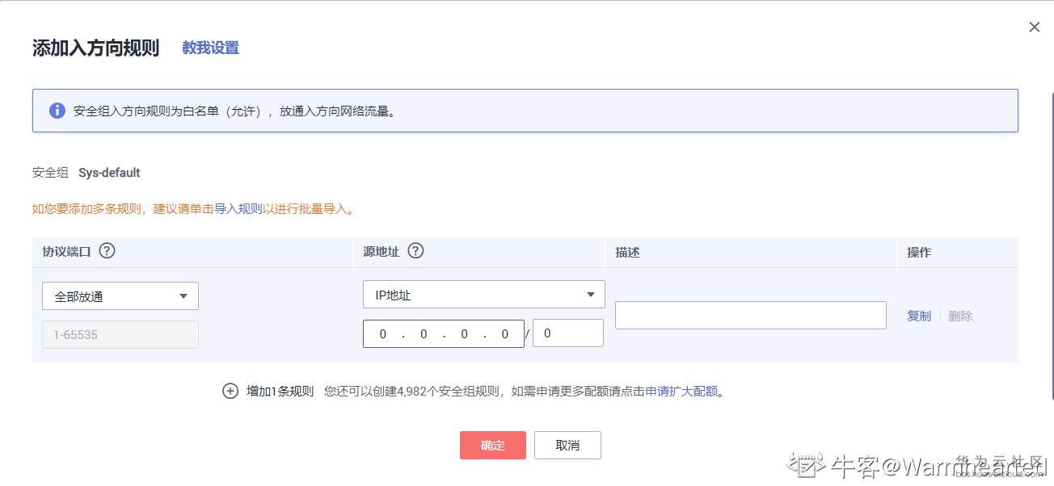This screenshot has height=486, width=1054.
Task: Open the 教我设置 guide link
Action: point(210,48)
